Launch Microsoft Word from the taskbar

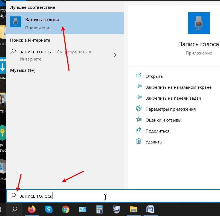pyautogui.click(x=150, y=209)
